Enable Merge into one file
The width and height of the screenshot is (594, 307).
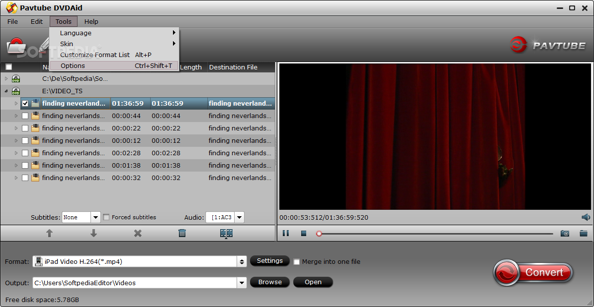[x=297, y=262]
